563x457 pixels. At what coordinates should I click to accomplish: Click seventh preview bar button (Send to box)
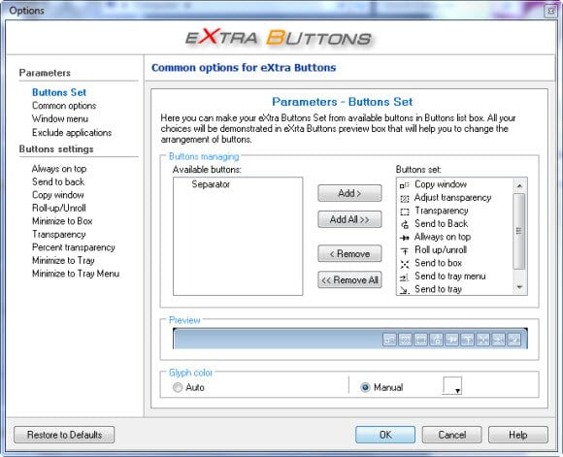(483, 340)
